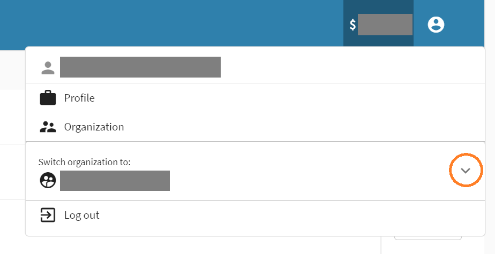
Task: Click the briefcase icon beside Profile
Action: 48,98
